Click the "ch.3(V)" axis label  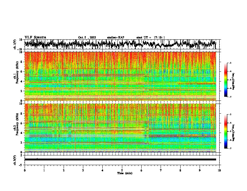[x=15, y=160]
